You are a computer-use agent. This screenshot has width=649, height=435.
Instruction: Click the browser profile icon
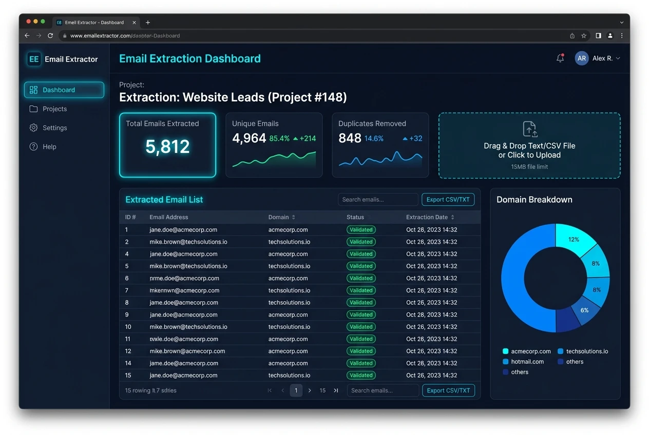point(610,36)
